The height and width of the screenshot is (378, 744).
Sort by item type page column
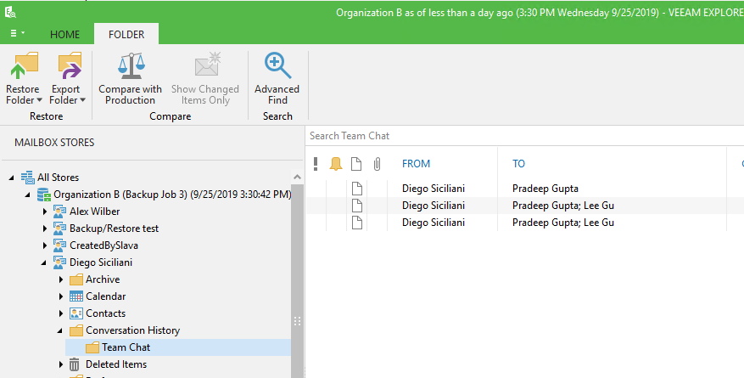pyautogui.click(x=356, y=164)
